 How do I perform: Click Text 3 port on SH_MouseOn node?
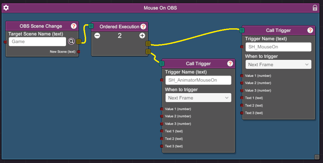point(242,113)
